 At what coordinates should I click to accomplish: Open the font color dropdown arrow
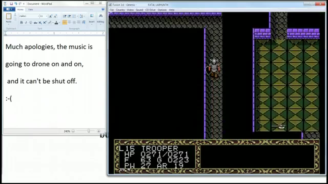(59, 22)
